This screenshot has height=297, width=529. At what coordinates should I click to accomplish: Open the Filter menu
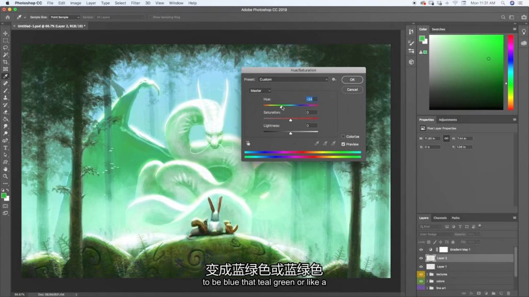(x=135, y=3)
